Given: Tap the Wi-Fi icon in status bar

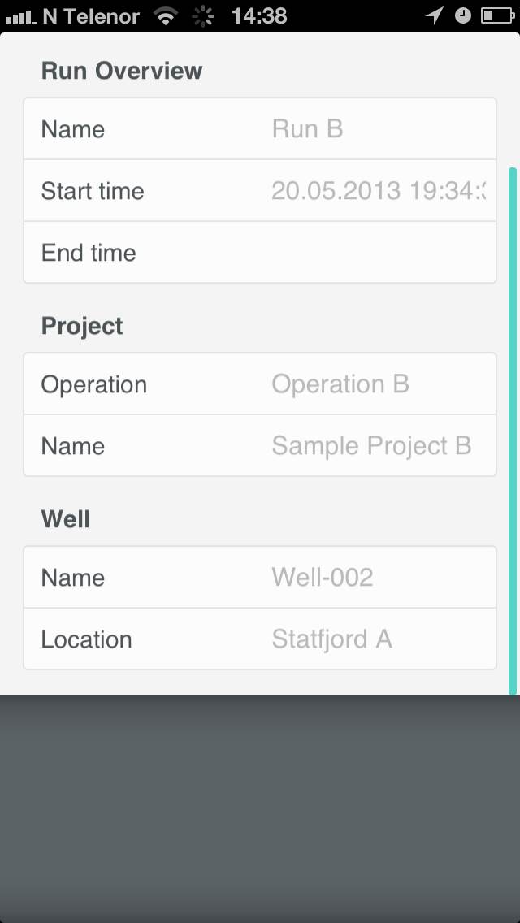Looking at the screenshot, I should (166, 15).
